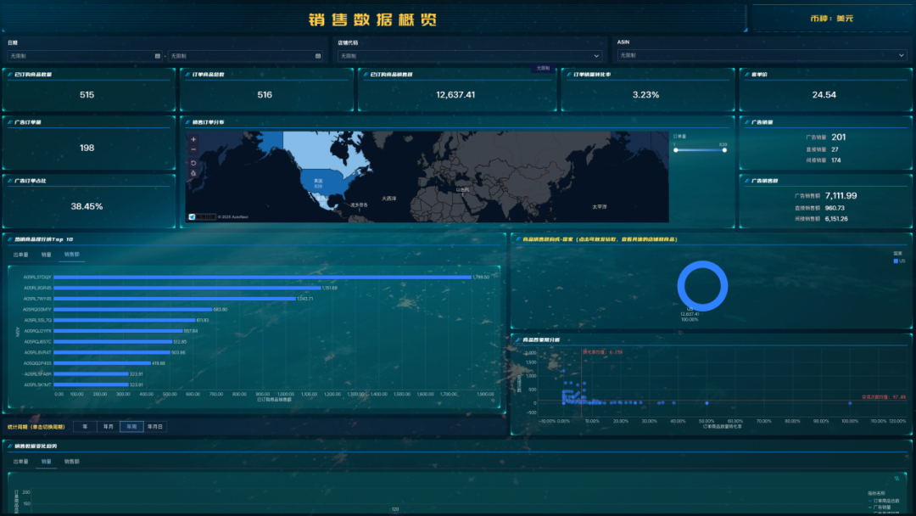This screenshot has height=516, width=916.
Task: Reset the map view with the refresh icon
Action: click(x=193, y=163)
